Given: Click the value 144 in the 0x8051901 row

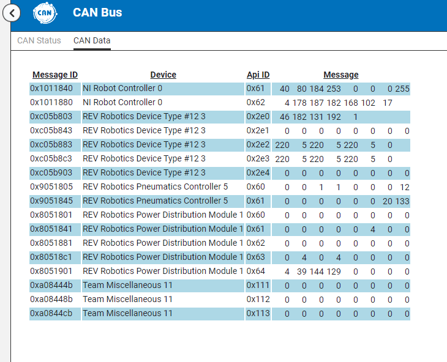Looking at the screenshot, I should point(317,272).
